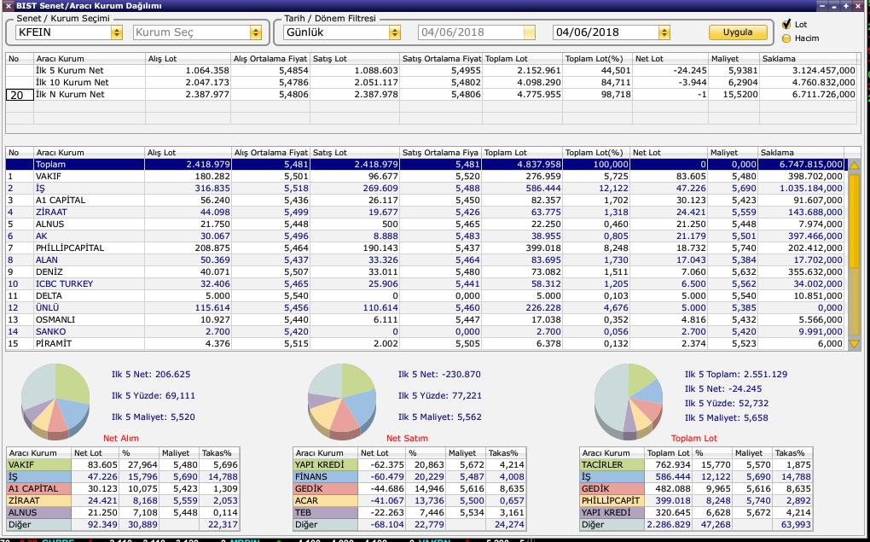Select the ALNUS row in the main table
The width and height of the screenshot is (870, 542).
click(425, 224)
